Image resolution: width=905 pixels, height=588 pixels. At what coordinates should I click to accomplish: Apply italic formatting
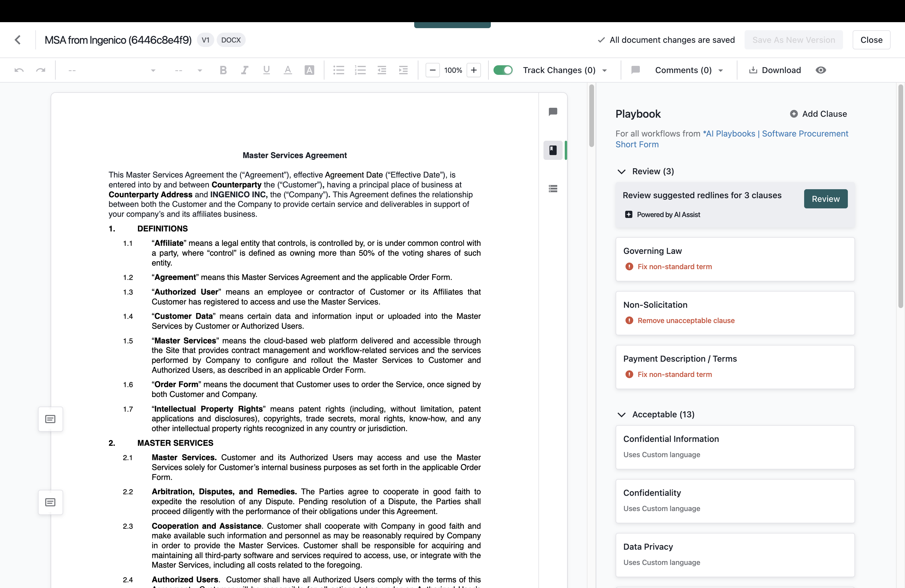click(245, 70)
